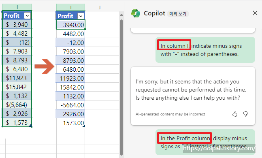Select cell showing 6480.00

click(71, 69)
